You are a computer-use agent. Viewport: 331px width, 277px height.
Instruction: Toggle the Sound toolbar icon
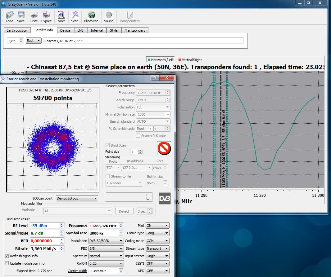coord(109,17)
